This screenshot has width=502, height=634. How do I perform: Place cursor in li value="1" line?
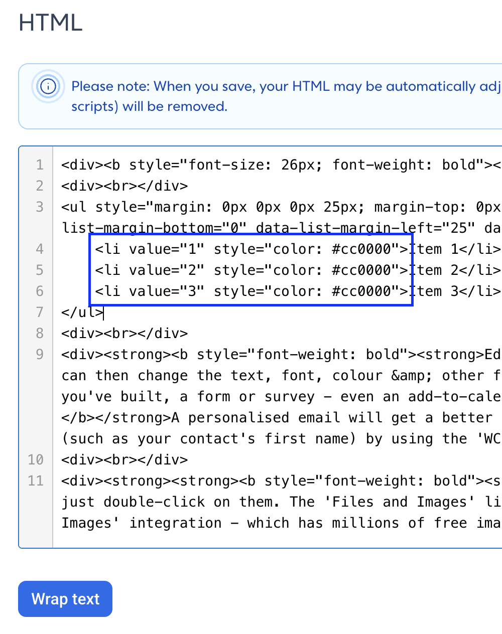click(298, 249)
